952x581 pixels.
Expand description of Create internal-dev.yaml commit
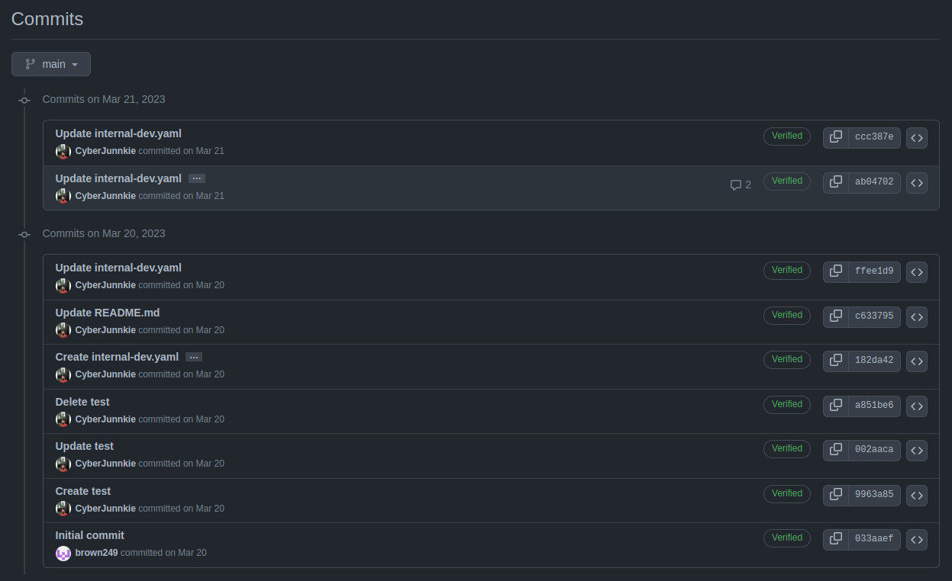[x=194, y=357]
